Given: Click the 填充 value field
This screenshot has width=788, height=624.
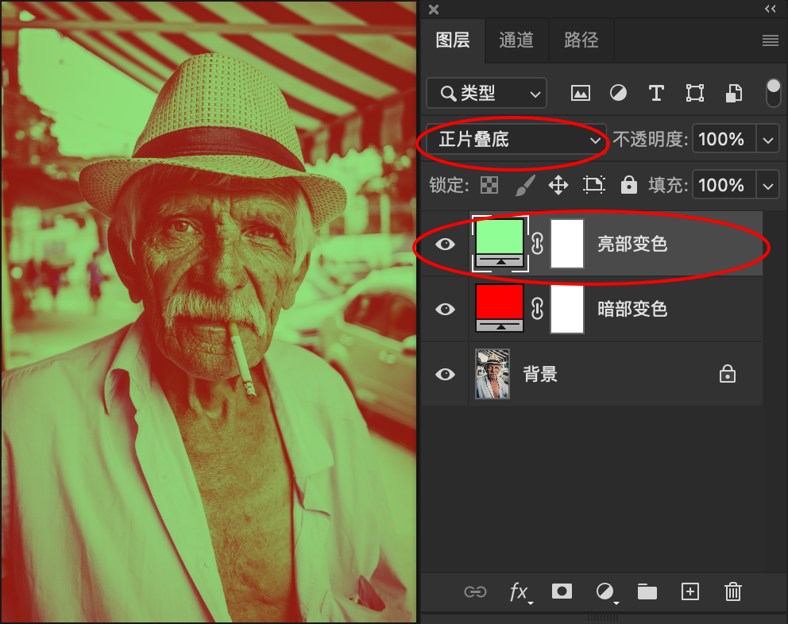Looking at the screenshot, I should point(724,186).
